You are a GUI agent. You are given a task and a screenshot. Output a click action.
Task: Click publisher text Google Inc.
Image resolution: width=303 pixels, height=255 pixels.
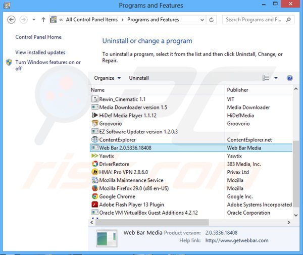point(240,196)
